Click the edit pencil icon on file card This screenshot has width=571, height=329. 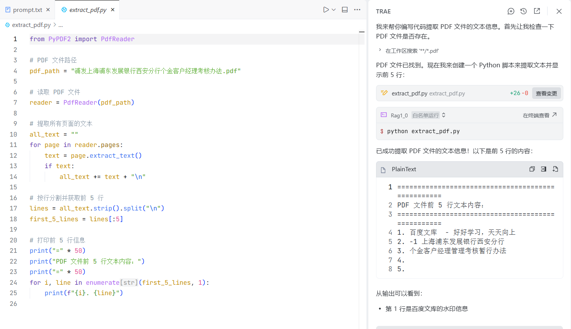[384, 93]
